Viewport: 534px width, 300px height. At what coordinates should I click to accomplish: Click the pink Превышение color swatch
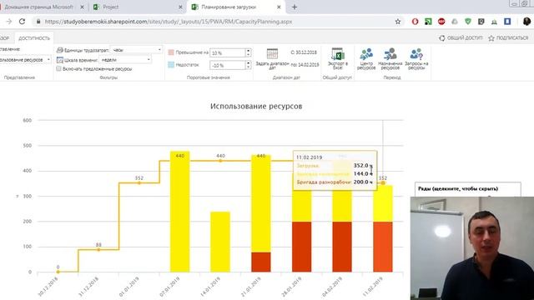171,52
